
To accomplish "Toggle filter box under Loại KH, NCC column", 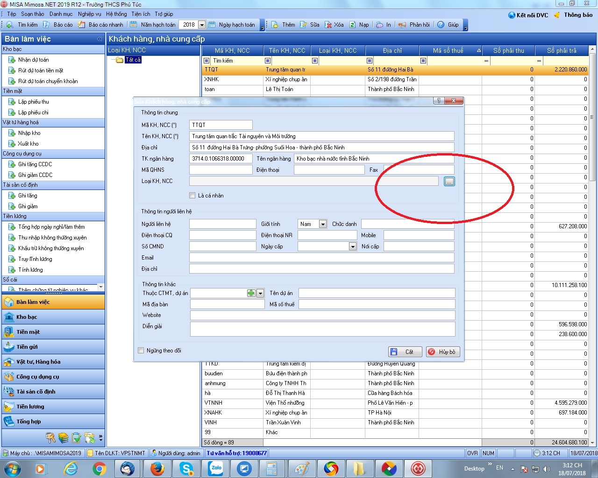I will click(x=315, y=61).
